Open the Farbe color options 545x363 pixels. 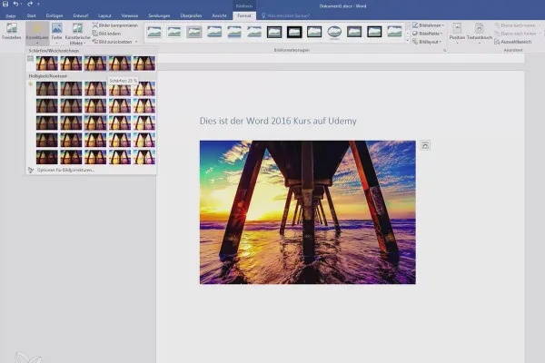point(56,32)
